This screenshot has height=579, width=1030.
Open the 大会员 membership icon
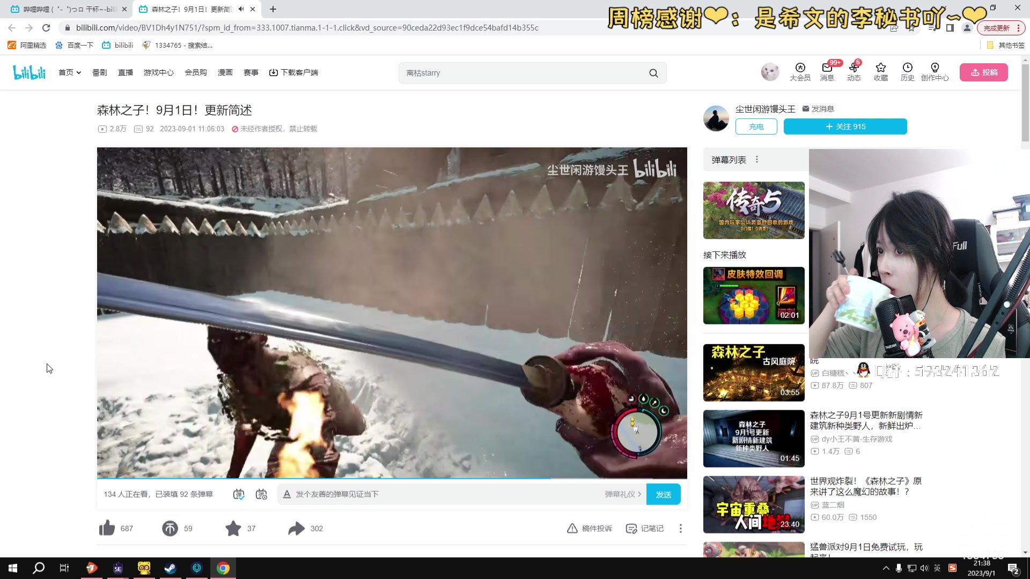tap(800, 72)
